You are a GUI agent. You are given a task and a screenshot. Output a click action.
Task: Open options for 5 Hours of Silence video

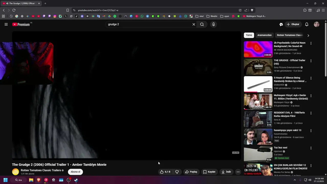(x=311, y=78)
